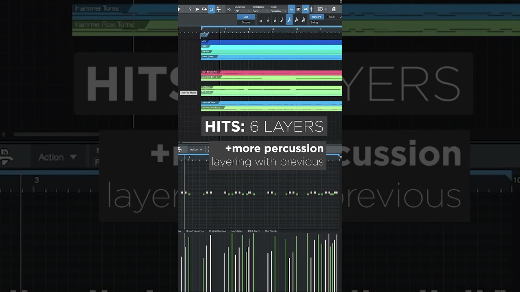Click the Start marker on timeline
The height and width of the screenshot is (292, 520).
pos(204,35)
